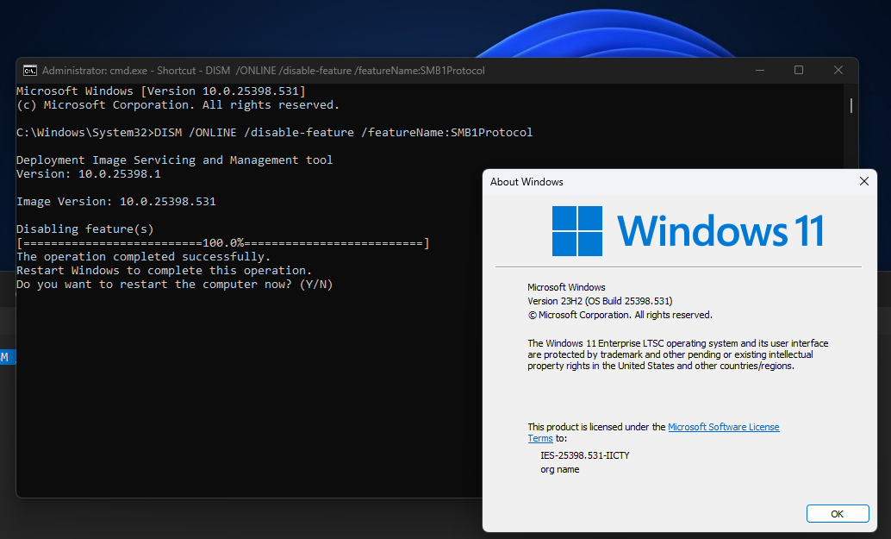Click '(c) Microsoft Corporation. All rights reserved.' cmd line
Viewport: 891px width, 539px height.
[x=178, y=104]
